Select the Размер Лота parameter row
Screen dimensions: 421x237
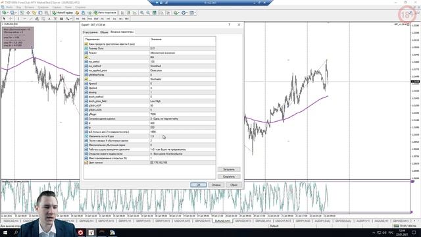pyautogui.click(x=150, y=48)
